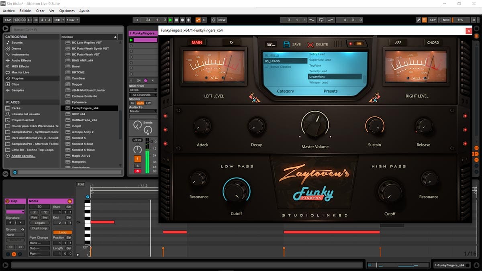Open Audio To Master dropdown
This screenshot has width=482, height=271.
(x=143, y=111)
